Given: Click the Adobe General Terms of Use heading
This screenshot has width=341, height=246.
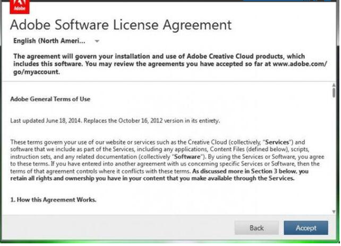Looking at the screenshot, I should click(x=50, y=99).
